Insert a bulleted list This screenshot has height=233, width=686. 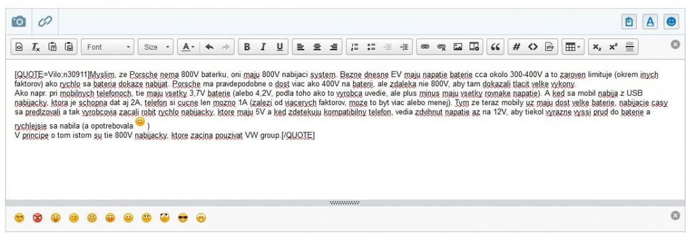372,47
